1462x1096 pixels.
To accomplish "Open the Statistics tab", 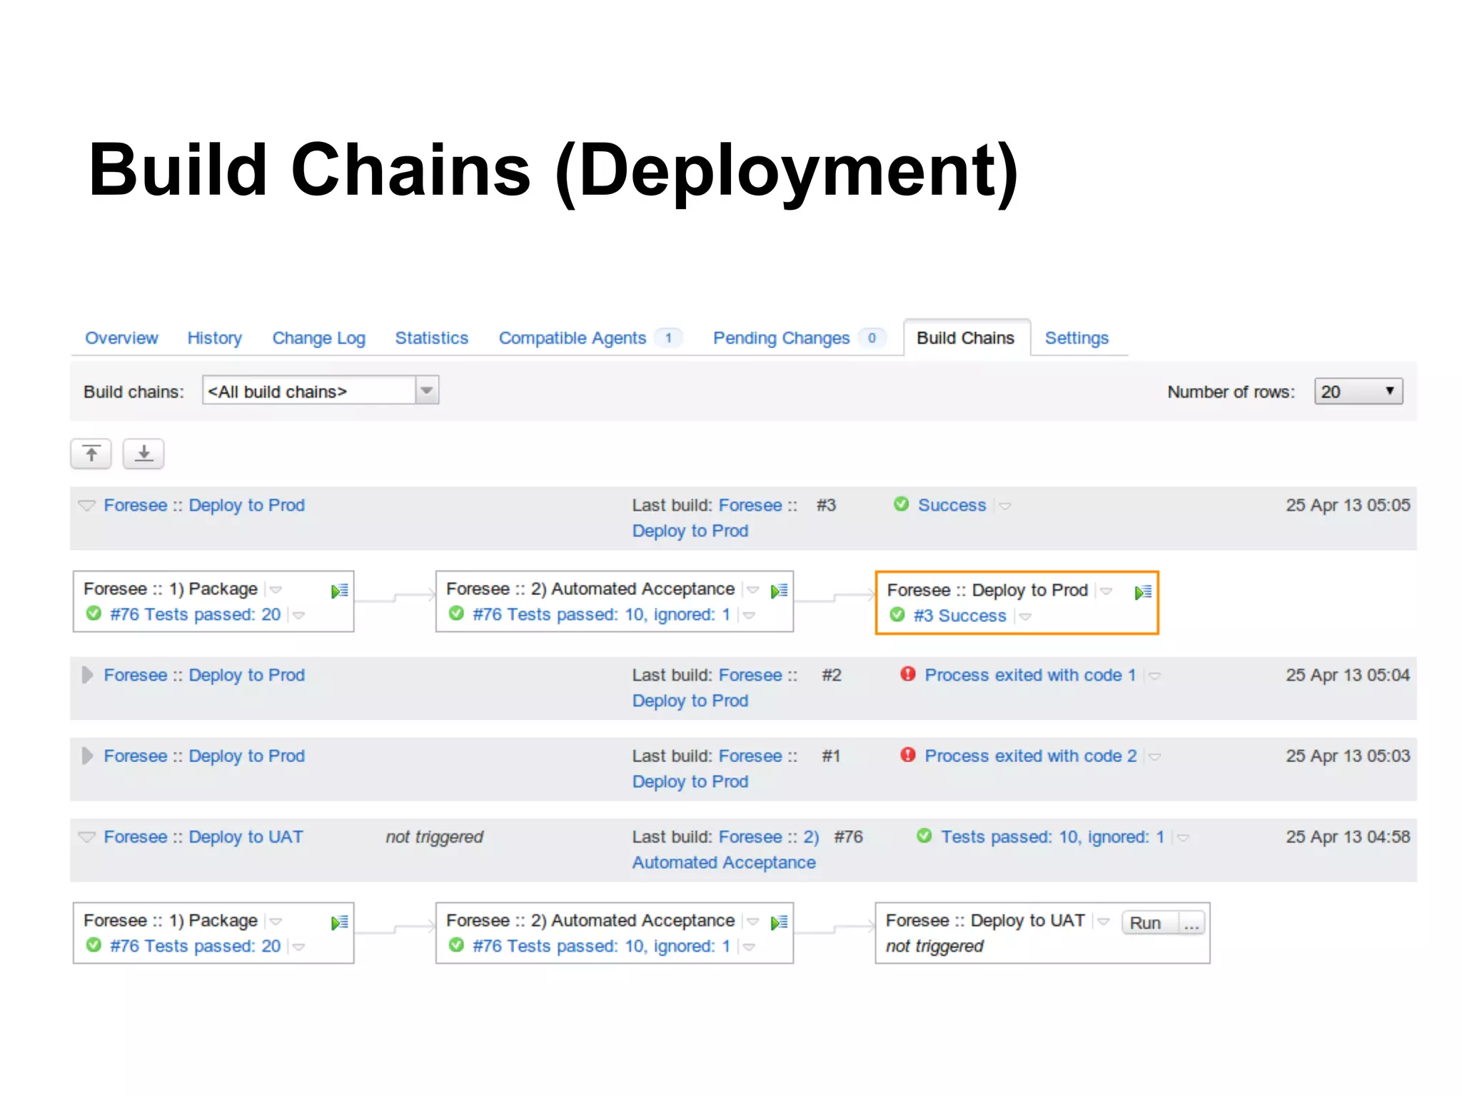I will pos(432,338).
